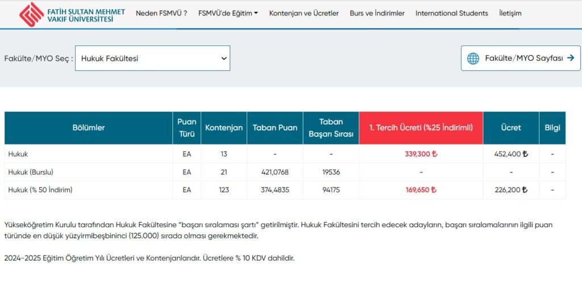
Task: Click the 452,400 ₺ fee for Hukuk
Action: click(x=510, y=154)
